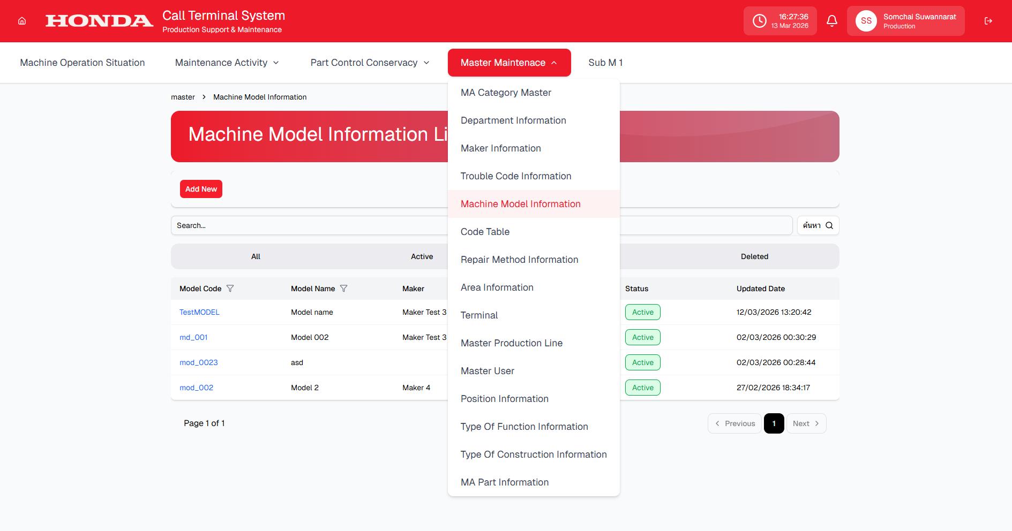Screen dimensions: 1012x531
Task: Open the notifications bell
Action: tap(831, 21)
